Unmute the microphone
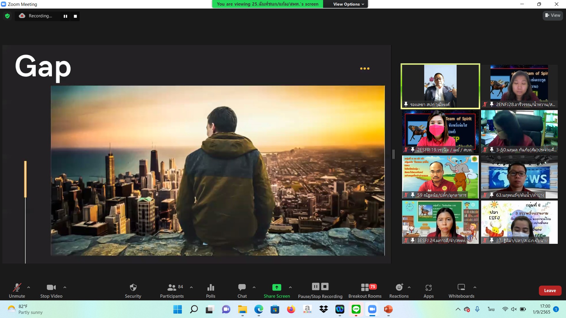The image size is (566, 318). point(17,287)
